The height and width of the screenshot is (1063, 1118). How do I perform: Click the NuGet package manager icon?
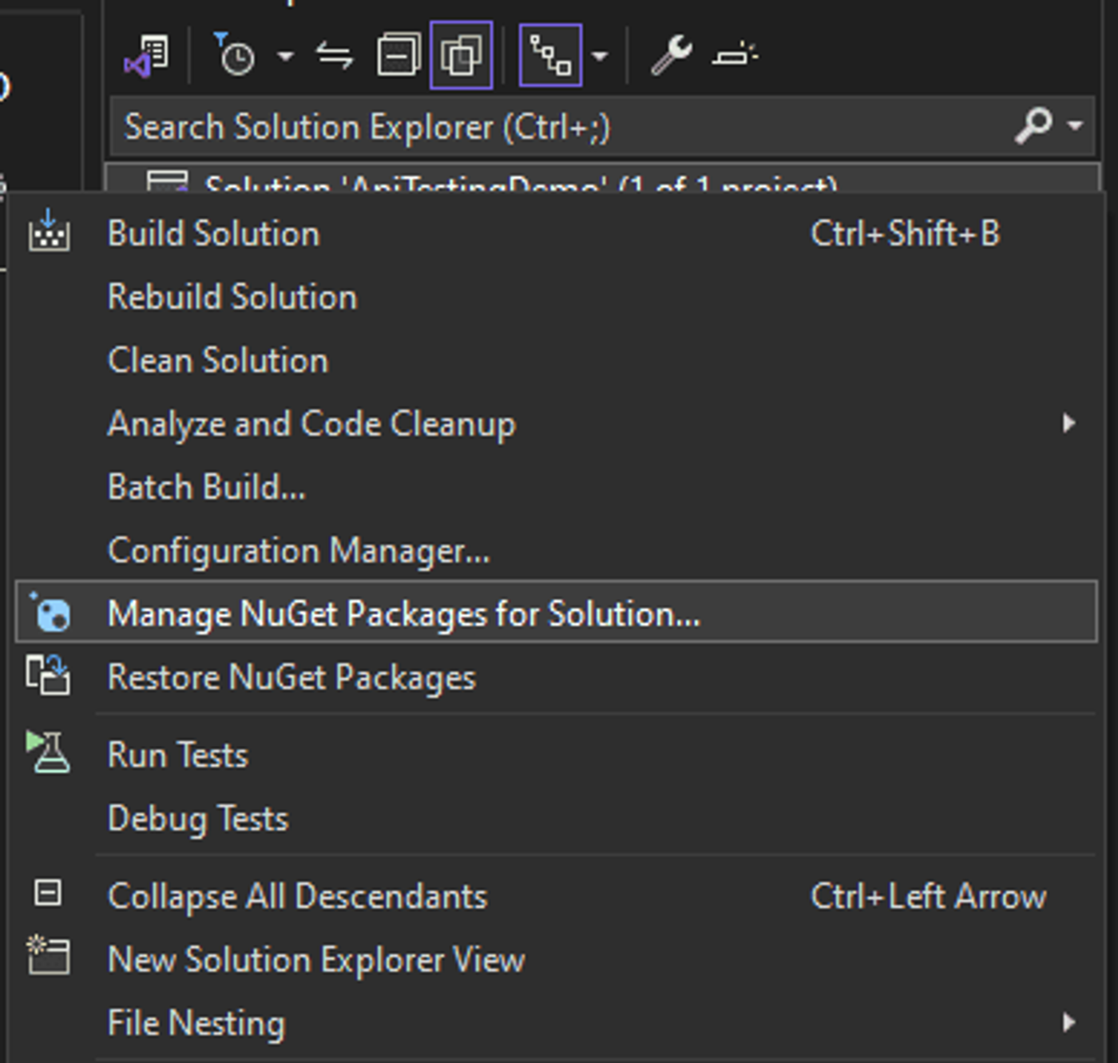coord(50,613)
